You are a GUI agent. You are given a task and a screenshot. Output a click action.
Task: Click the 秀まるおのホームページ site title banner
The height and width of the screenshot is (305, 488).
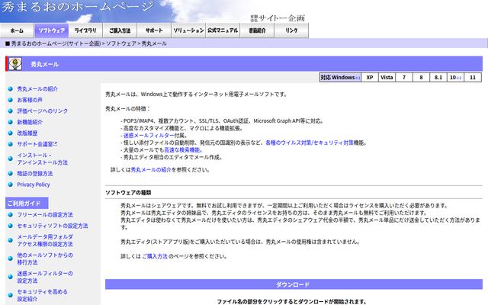coord(78,6)
